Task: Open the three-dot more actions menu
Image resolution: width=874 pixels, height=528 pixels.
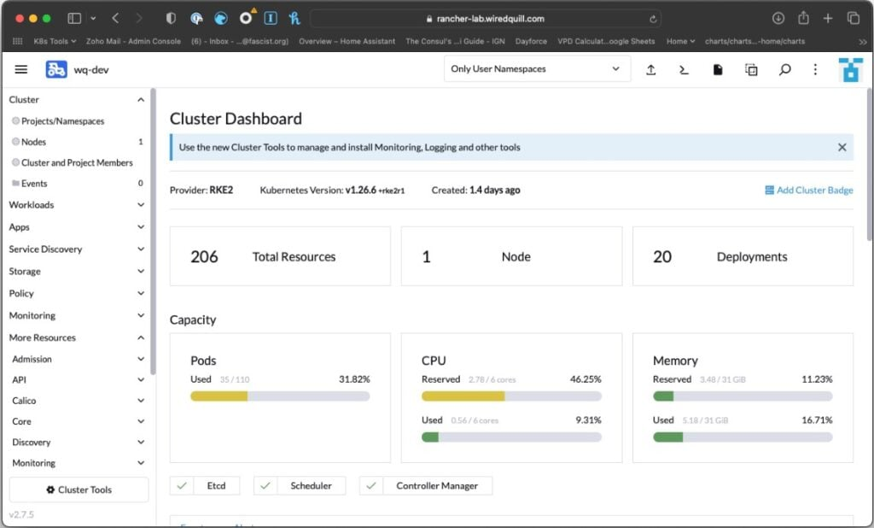Action: [815, 69]
